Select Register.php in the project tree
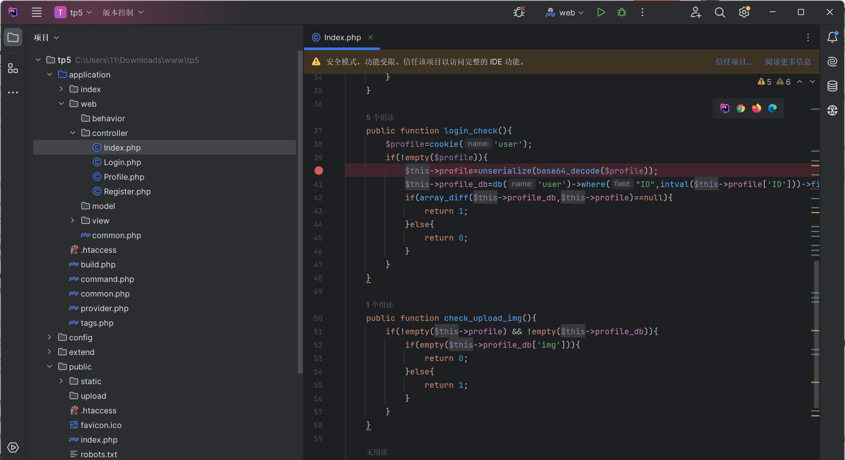Viewport: 845px width, 460px height. pos(164,191)
